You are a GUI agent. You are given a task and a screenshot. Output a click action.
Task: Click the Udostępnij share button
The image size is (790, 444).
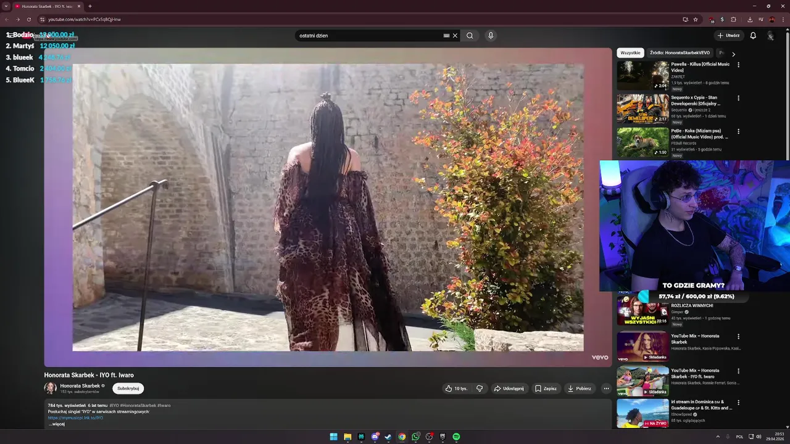point(509,388)
